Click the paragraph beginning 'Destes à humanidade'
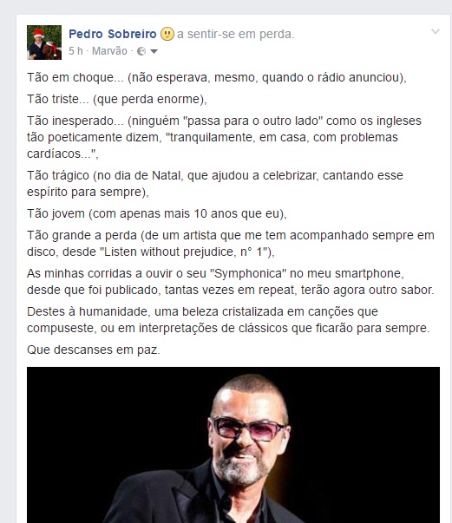The image size is (452, 523). click(228, 319)
